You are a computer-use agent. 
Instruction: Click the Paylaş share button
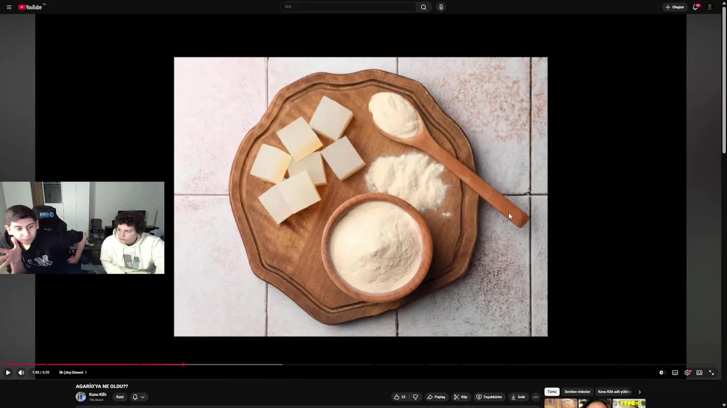click(x=436, y=397)
